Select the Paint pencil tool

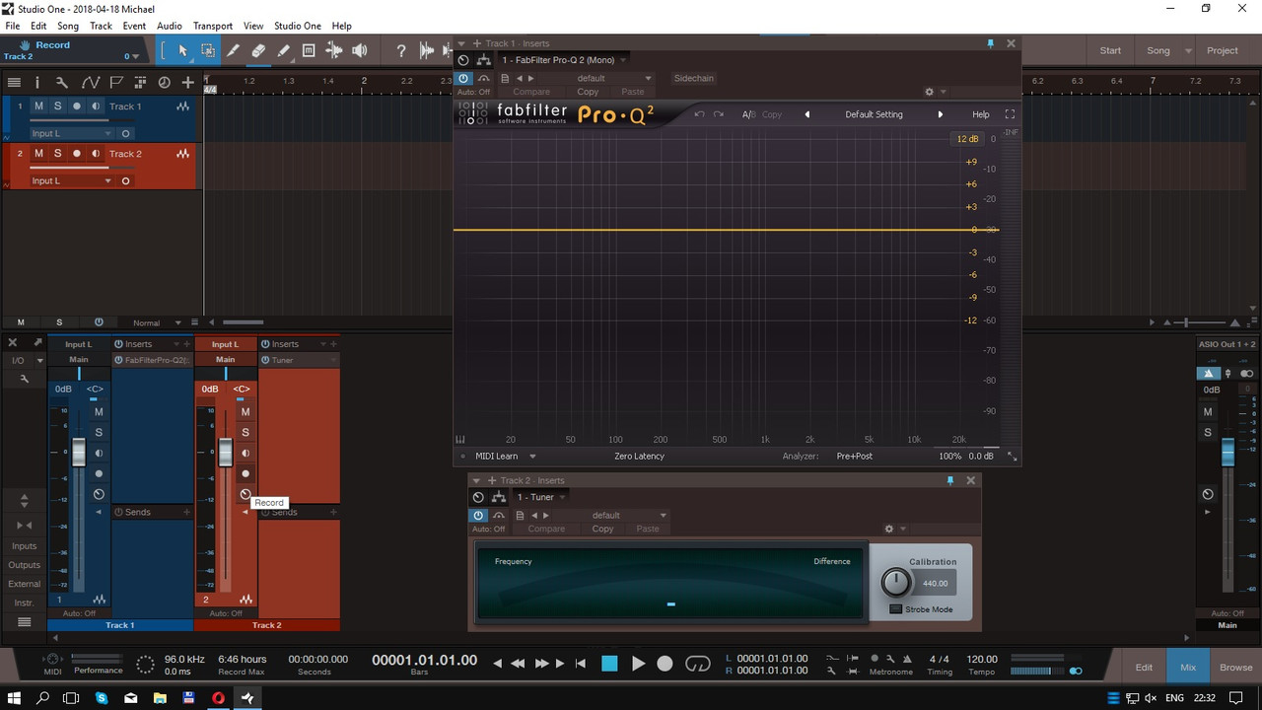284,50
